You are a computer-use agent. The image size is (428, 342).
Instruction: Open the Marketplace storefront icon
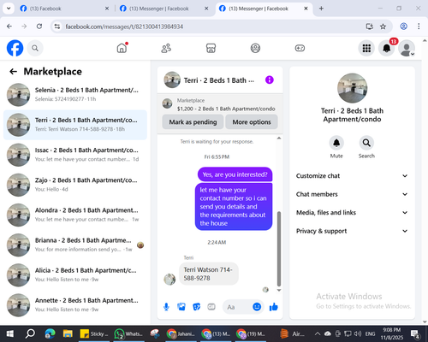coord(211,48)
